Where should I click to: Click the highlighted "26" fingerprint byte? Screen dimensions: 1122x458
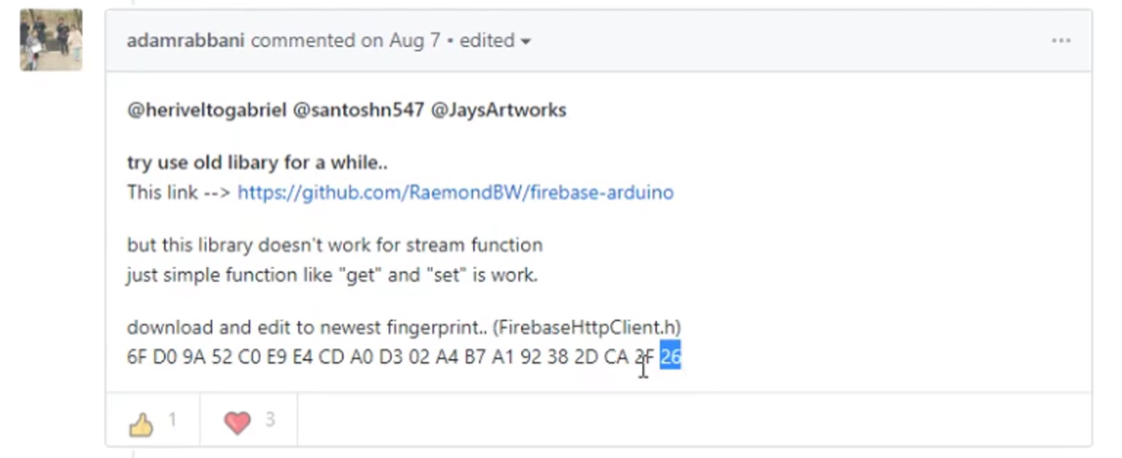pos(670,357)
